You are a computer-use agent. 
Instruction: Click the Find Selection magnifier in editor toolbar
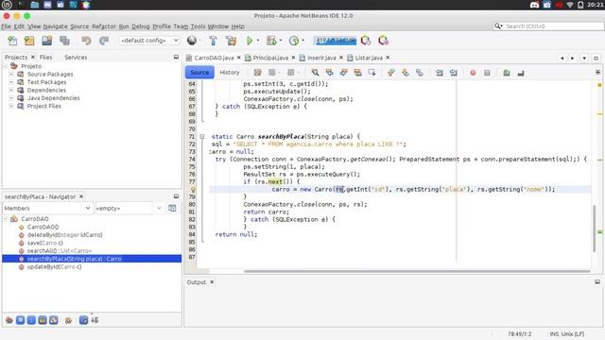click(315, 73)
